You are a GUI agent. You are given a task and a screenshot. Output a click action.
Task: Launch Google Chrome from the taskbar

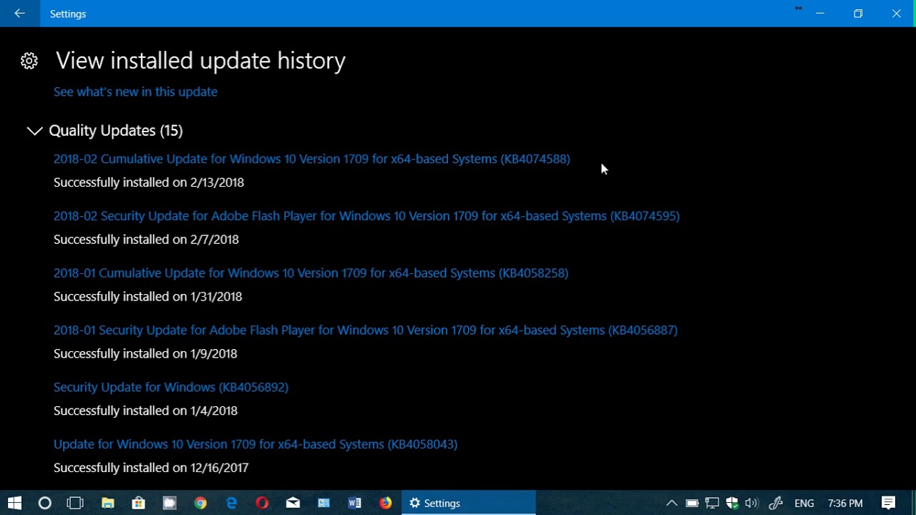200,503
